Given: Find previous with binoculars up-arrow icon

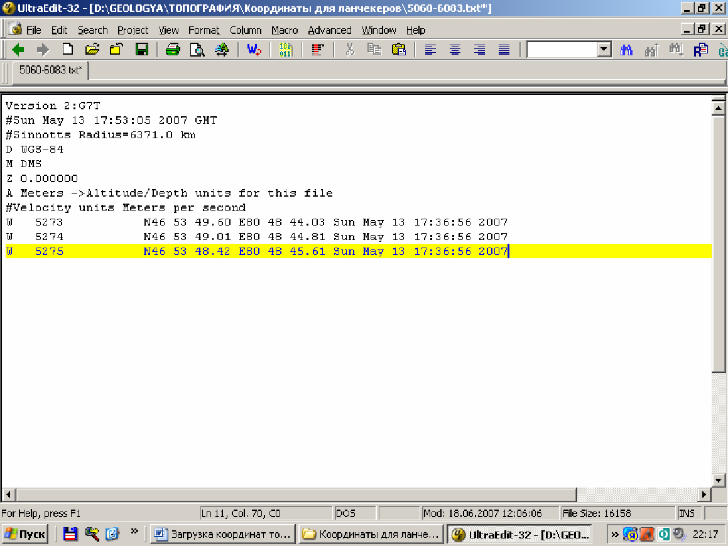Looking at the screenshot, I should pyautogui.click(x=651, y=49).
